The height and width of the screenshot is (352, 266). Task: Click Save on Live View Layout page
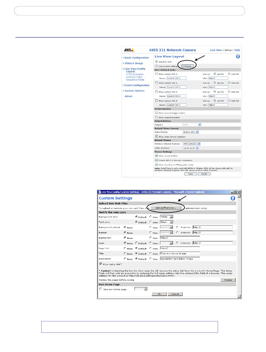click(190, 174)
